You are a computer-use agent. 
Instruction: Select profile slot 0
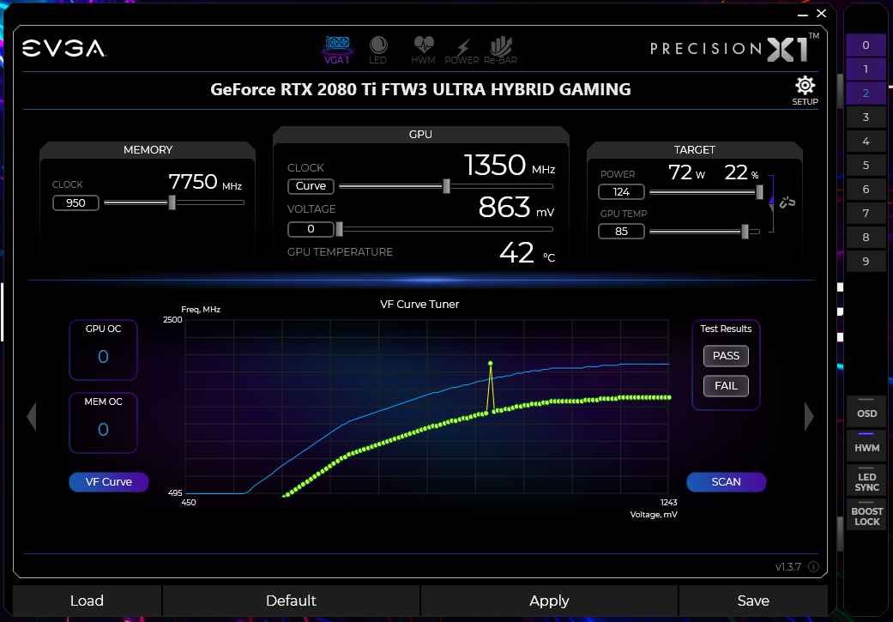866,45
